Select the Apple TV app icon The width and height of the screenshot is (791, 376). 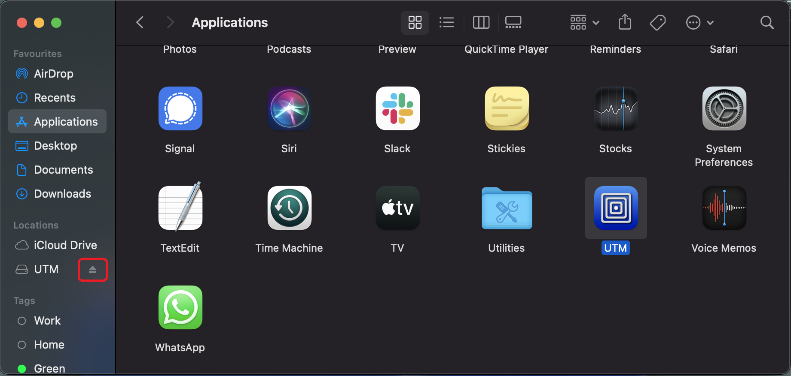click(397, 208)
